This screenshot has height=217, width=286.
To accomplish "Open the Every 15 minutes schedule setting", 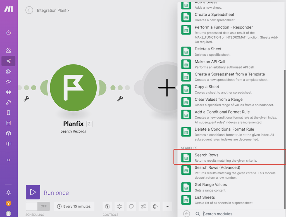I will 74,206.
